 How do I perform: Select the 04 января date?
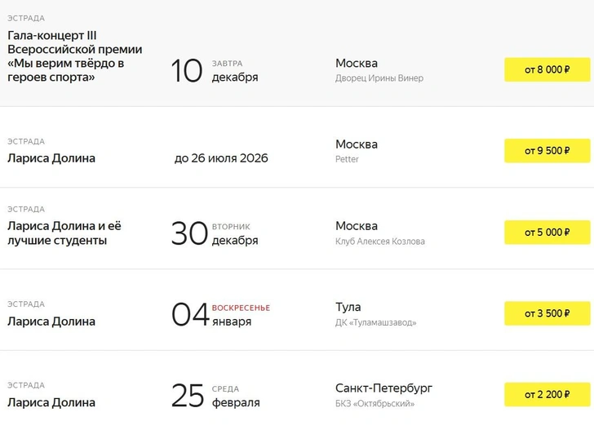pos(219,315)
